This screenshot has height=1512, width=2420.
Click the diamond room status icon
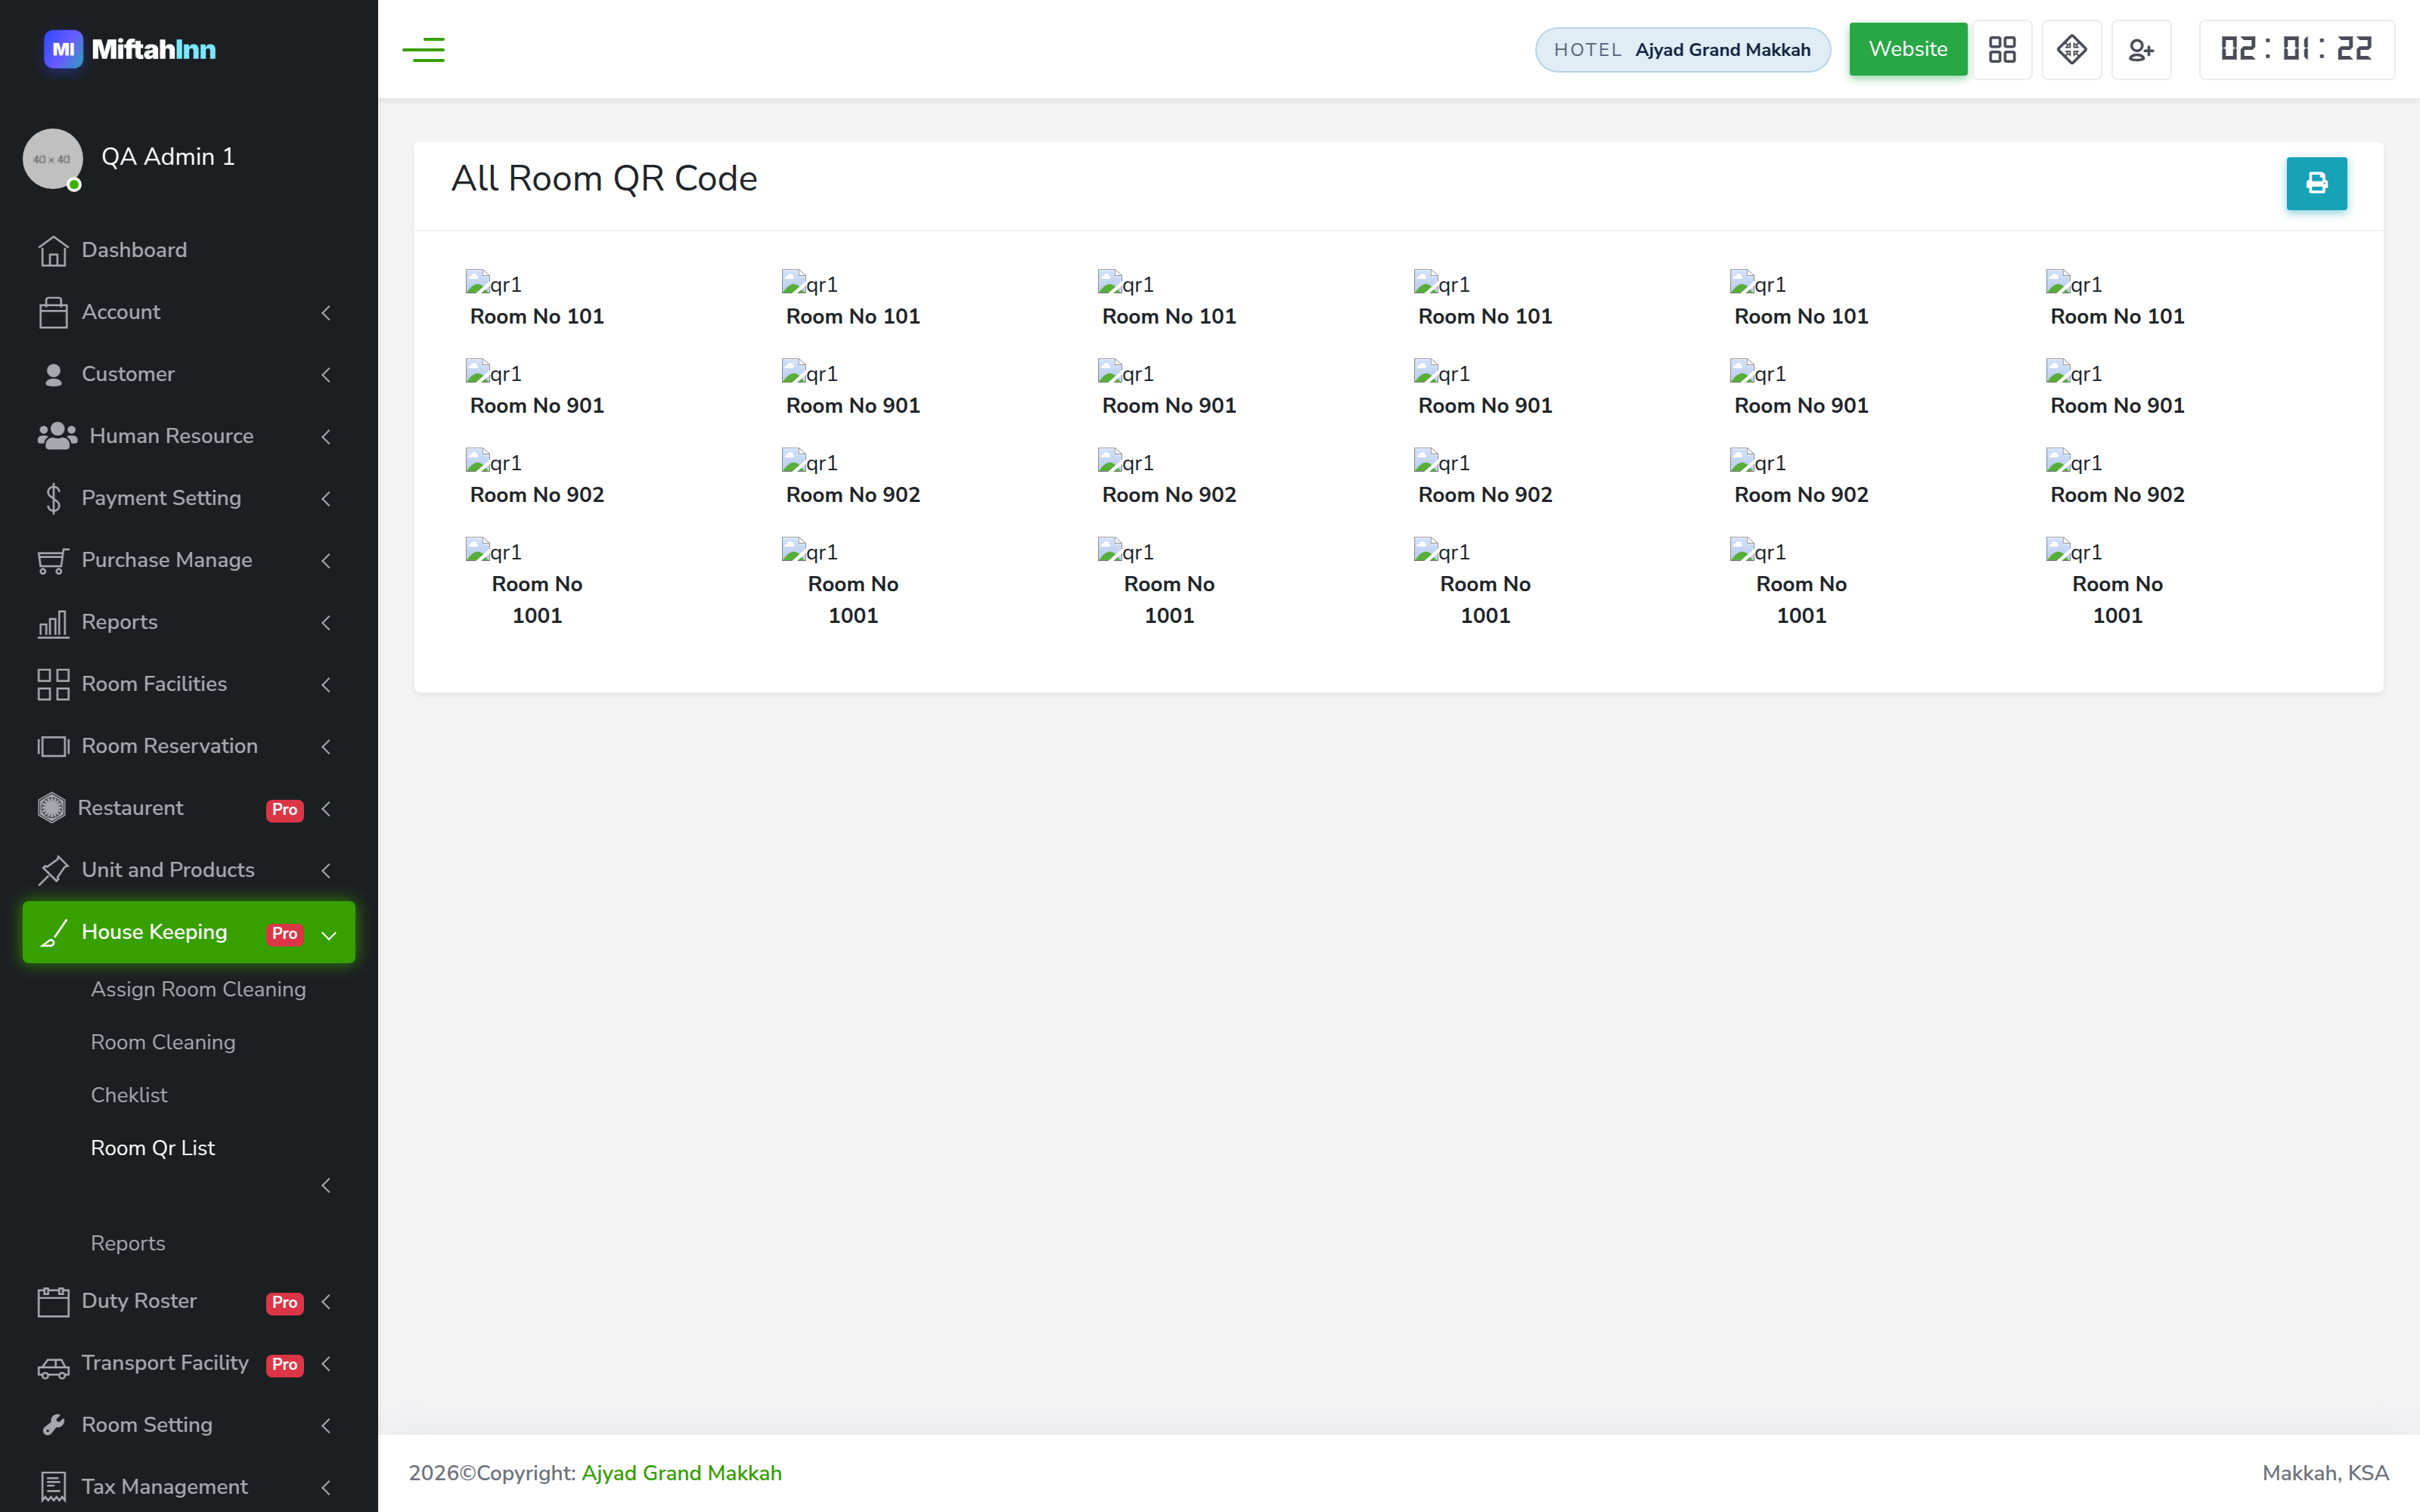pos(2071,49)
